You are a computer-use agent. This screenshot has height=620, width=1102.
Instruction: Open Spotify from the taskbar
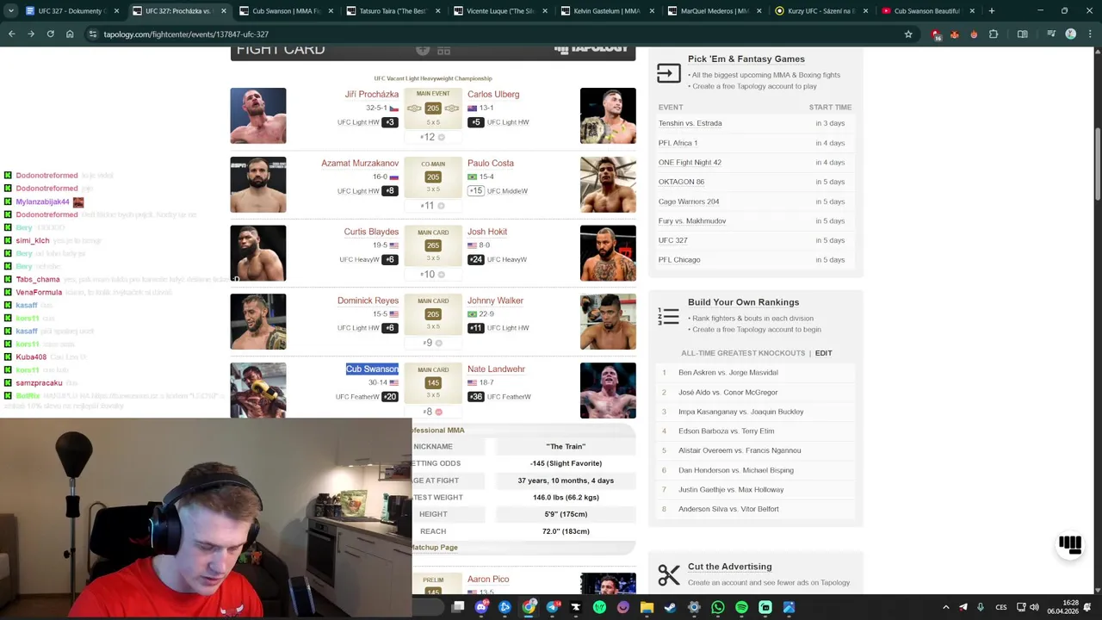click(741, 607)
